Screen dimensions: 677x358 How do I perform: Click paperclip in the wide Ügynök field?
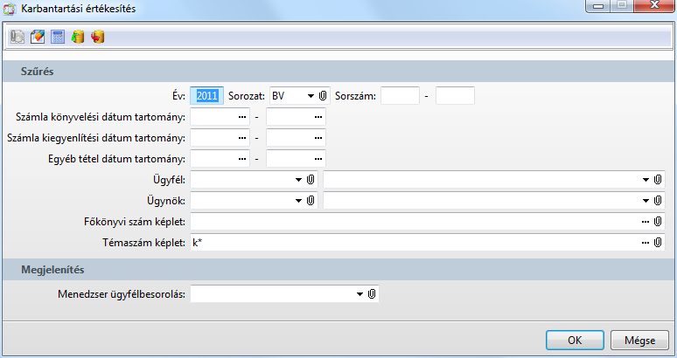[658, 200]
